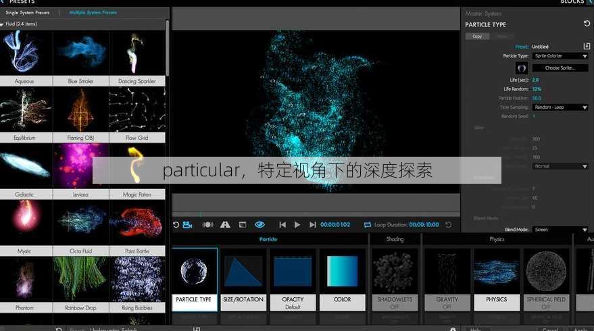Click the presets panel scrollbar

[167, 47]
